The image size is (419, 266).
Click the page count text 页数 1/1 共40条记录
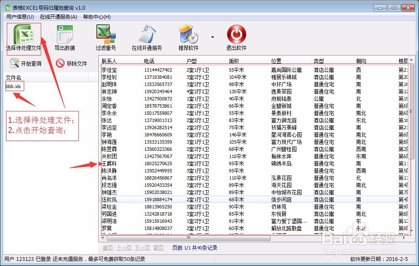195,248
